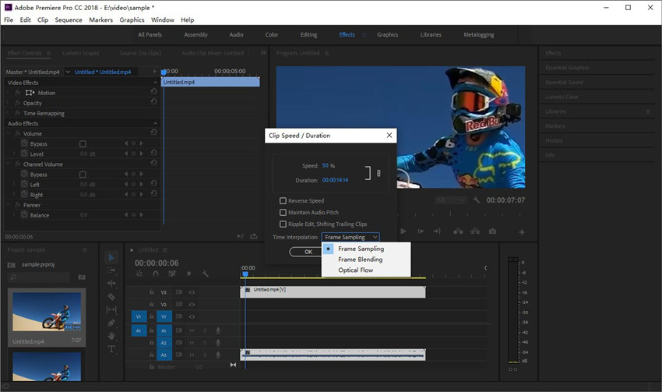
Task: Open the Sequence menu
Action: tap(69, 19)
